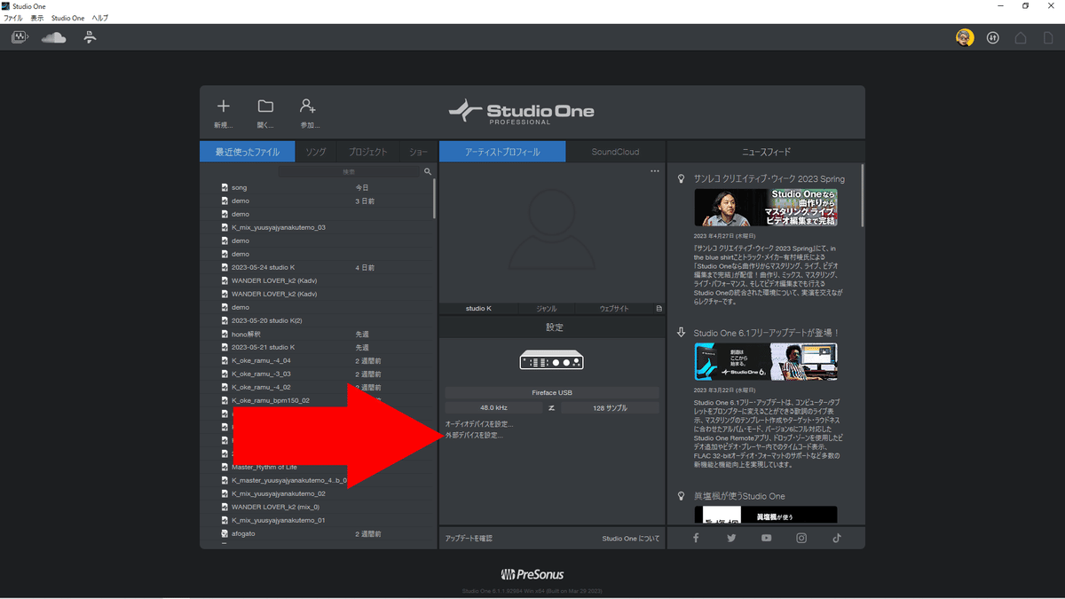Open the Studio One 6.1フリーアップデート headline
Screen dimensions: 1065x599
(x=767, y=332)
